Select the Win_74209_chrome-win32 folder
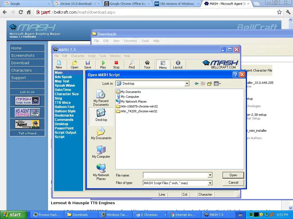This screenshot has width=293, height=219. pos(136,111)
